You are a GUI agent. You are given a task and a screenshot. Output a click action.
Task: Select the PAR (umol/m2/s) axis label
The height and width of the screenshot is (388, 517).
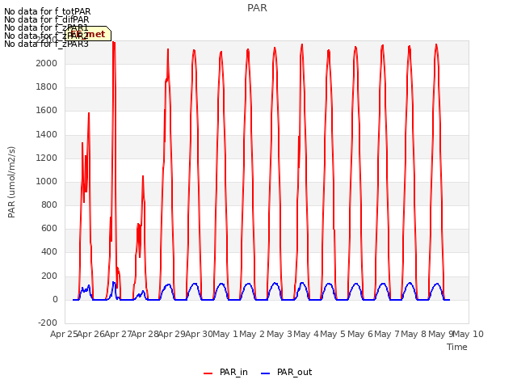pyautogui.click(x=11, y=182)
